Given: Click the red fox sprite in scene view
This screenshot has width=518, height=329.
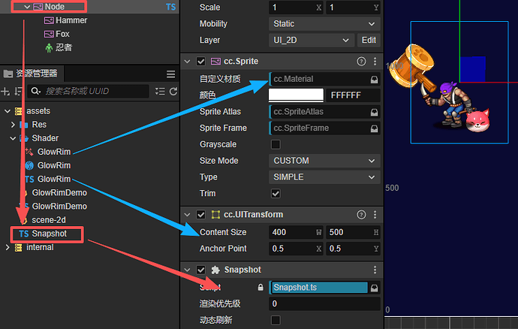Looking at the screenshot, I should pyautogui.click(x=477, y=120).
